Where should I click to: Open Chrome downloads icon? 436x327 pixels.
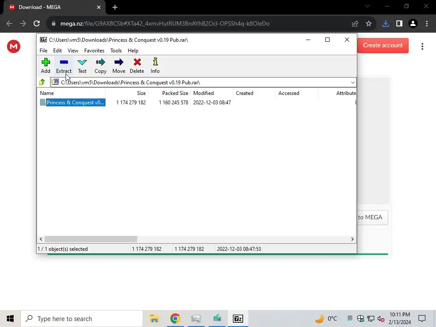pyautogui.click(x=385, y=24)
